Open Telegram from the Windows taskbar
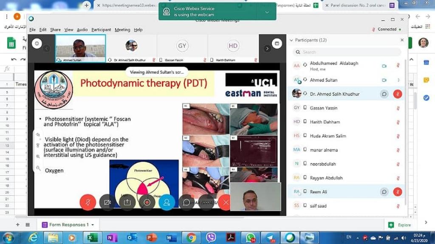Image resolution: width=435 pixels, height=244 pixels. pyautogui.click(x=270, y=238)
